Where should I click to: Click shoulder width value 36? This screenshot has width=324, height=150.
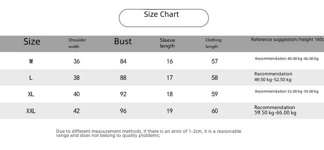76,61
